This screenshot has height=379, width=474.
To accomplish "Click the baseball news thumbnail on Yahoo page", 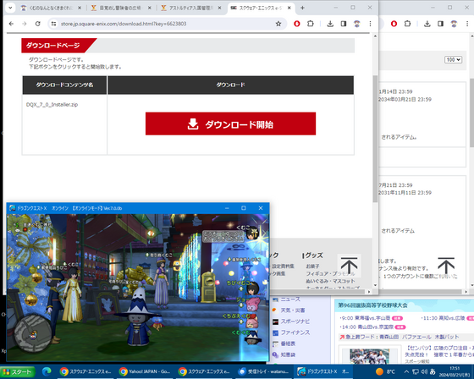I will click(x=369, y=356).
